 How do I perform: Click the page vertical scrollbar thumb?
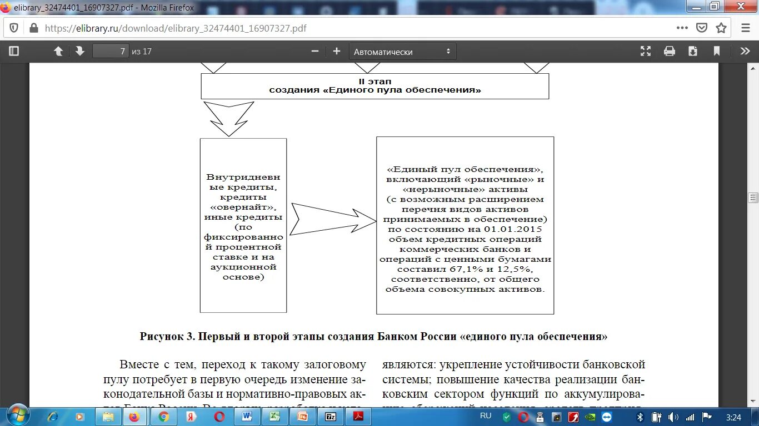(x=753, y=197)
